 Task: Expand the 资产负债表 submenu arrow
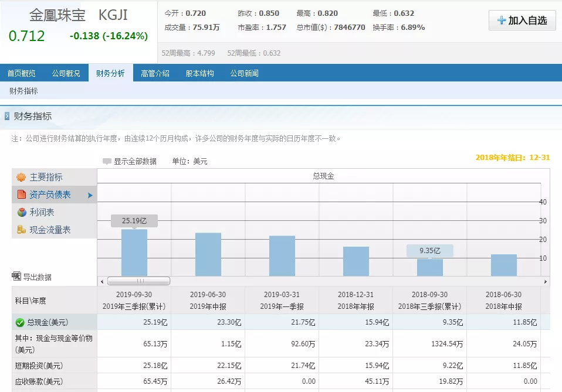91,196
